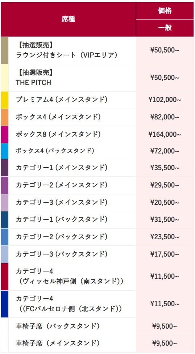Click the sky blue swatch for ボックス4 バックスタンド

5,151
